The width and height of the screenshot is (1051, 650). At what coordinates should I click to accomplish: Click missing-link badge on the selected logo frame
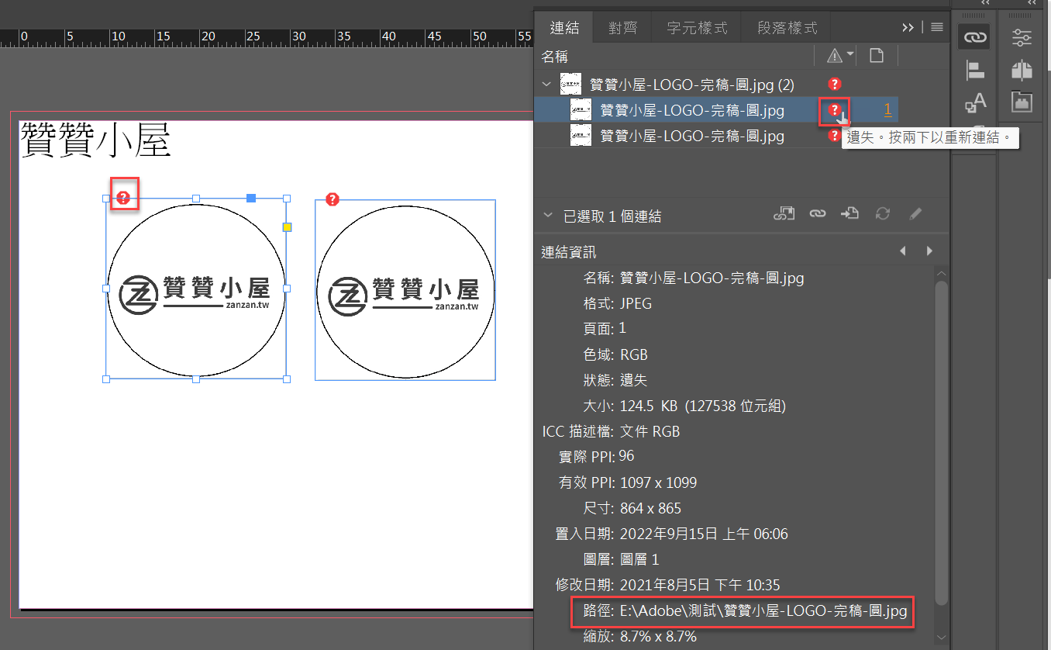[x=123, y=198]
